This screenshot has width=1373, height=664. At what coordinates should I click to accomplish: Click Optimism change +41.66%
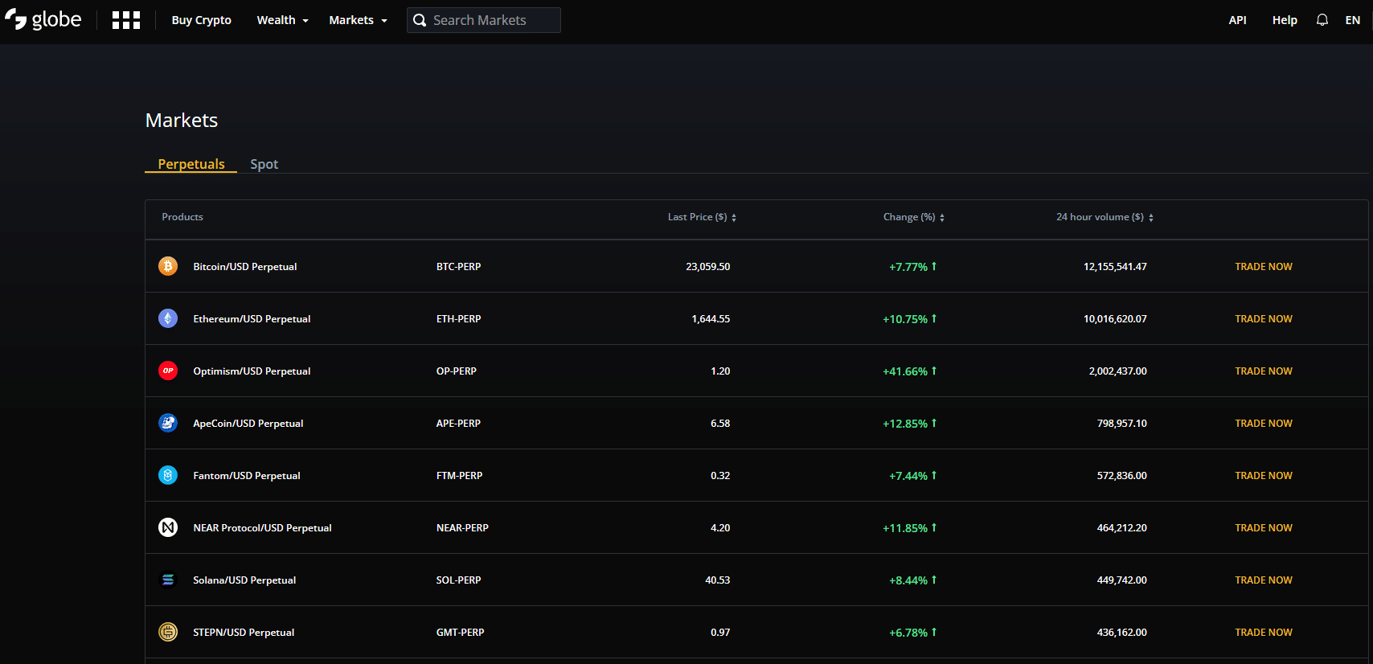click(x=909, y=371)
